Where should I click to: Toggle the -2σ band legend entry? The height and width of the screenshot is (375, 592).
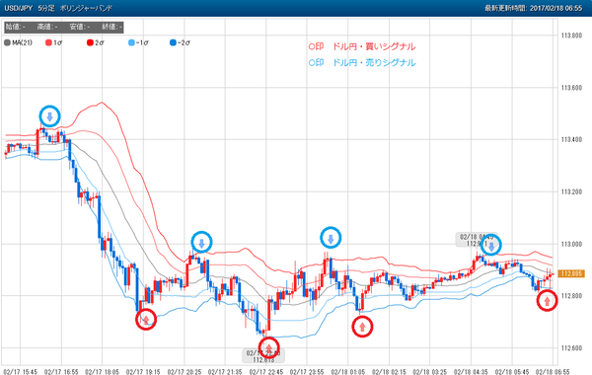click(x=180, y=42)
